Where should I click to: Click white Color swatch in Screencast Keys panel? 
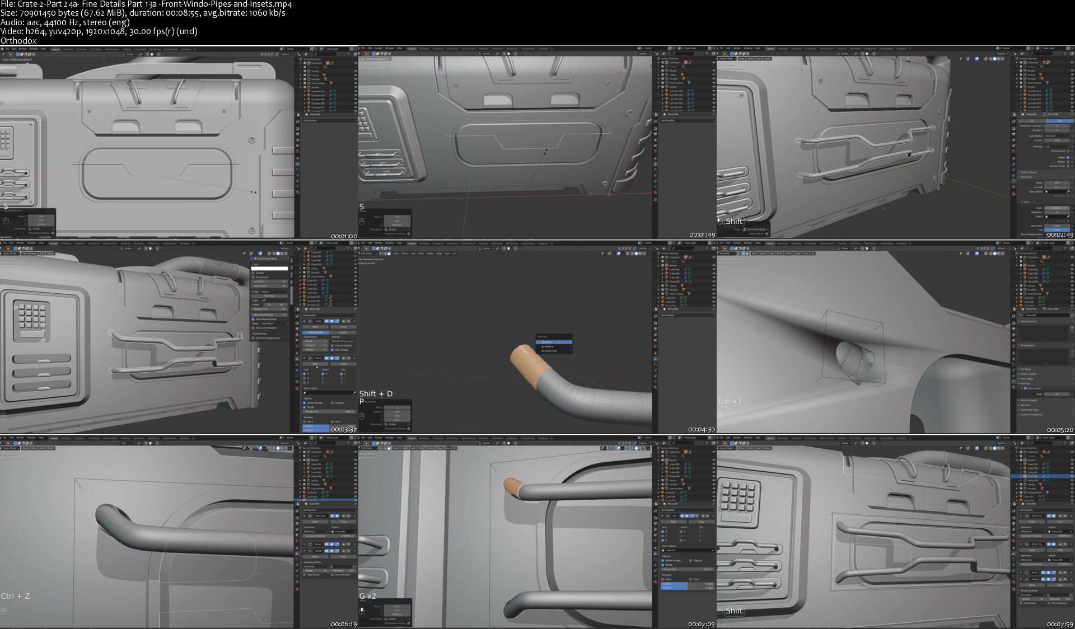tap(269, 269)
